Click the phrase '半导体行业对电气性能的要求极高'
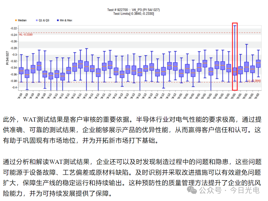The image size is (268, 201). (185, 119)
